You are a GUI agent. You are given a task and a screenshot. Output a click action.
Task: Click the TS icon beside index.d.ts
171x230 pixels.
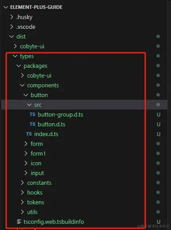[29, 134]
